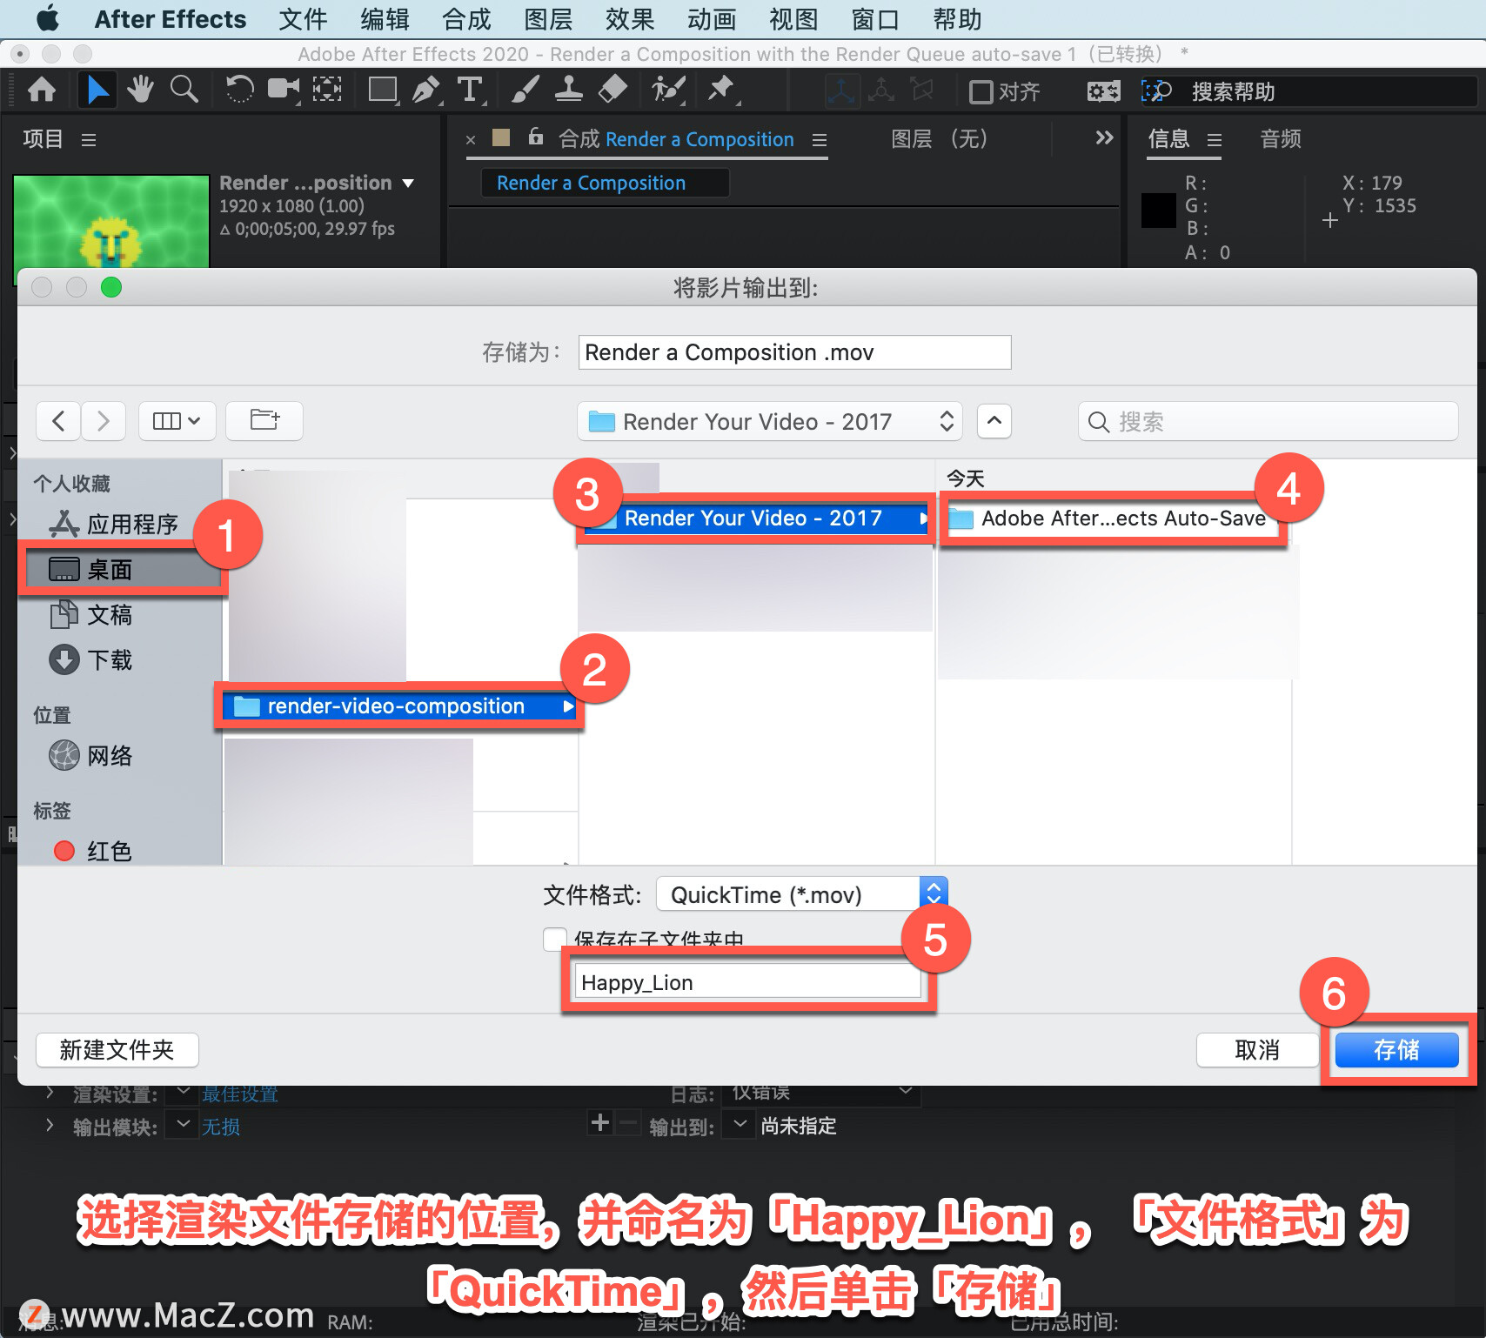Click the 新建文件夹 button
Viewport: 1486px width, 1338px height.
tap(117, 1050)
